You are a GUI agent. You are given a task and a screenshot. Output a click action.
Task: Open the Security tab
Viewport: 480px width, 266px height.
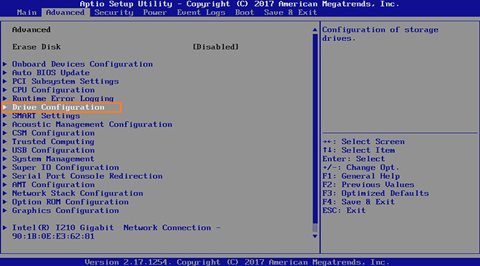coord(114,12)
